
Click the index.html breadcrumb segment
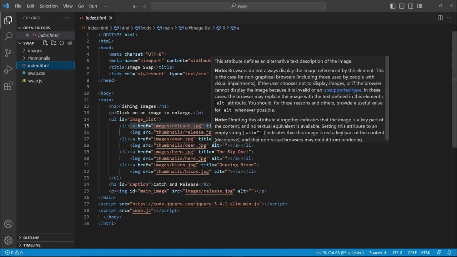point(95,28)
